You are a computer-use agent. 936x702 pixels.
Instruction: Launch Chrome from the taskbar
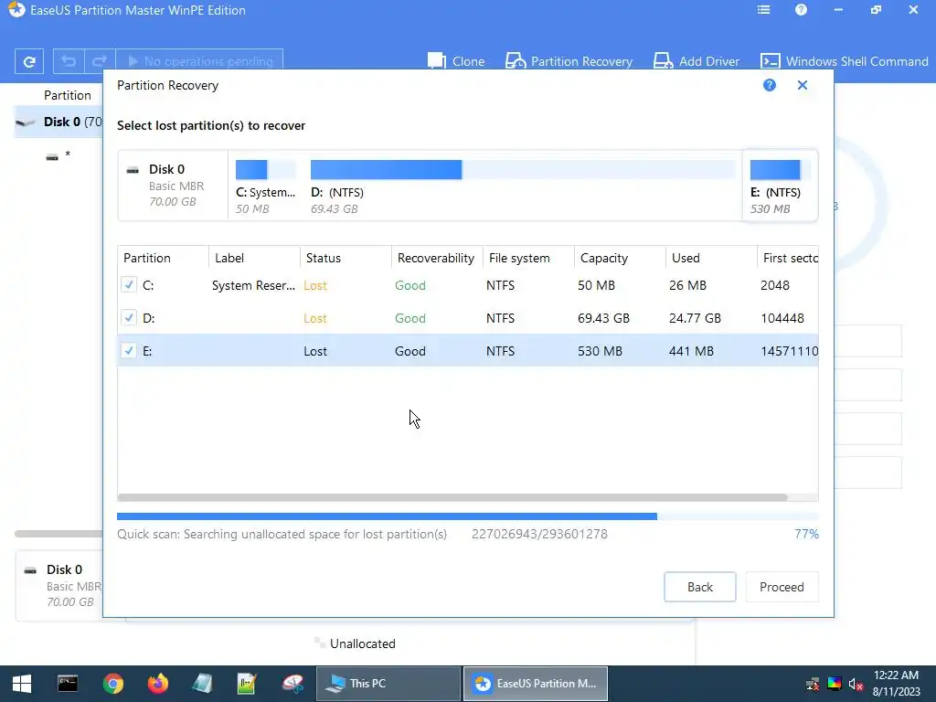pos(112,684)
